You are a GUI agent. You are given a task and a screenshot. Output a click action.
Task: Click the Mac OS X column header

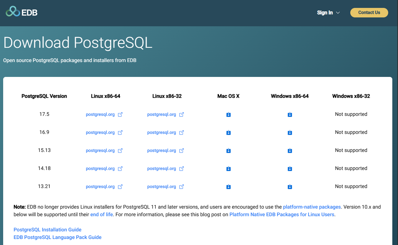tap(229, 96)
